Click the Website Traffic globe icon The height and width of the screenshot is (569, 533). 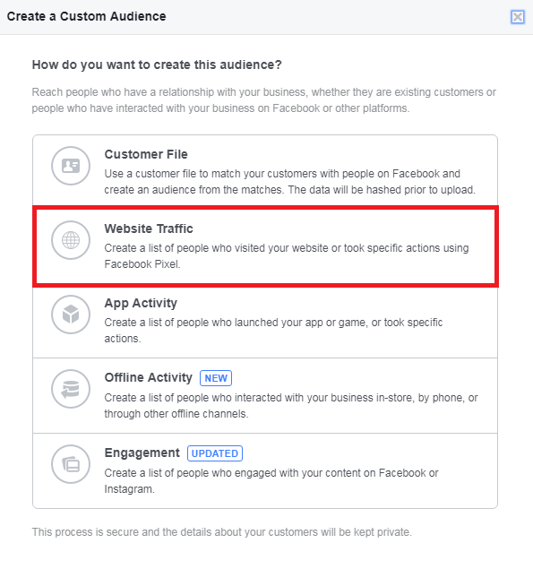pyautogui.click(x=71, y=240)
